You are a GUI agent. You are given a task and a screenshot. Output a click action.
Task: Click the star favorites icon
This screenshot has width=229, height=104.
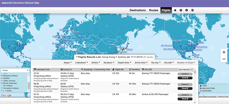[175, 10]
